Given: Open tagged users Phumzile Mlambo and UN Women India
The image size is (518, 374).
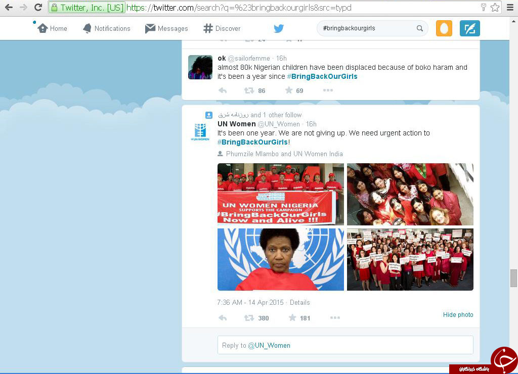Looking at the screenshot, I should coord(284,154).
